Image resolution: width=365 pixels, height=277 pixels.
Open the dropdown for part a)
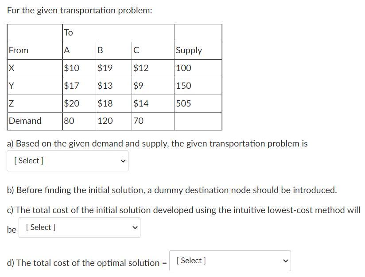click(x=66, y=161)
